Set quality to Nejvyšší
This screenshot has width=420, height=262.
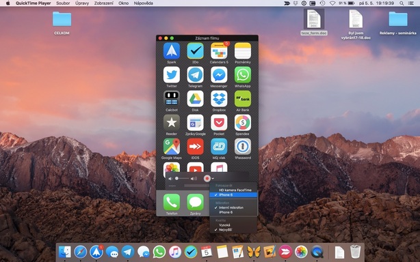pyautogui.click(x=233, y=230)
